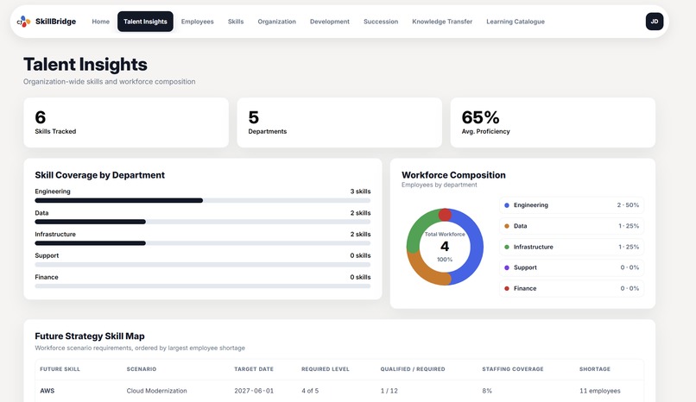Click the Workforce Composition heading
The width and height of the screenshot is (696, 402).
(453, 175)
